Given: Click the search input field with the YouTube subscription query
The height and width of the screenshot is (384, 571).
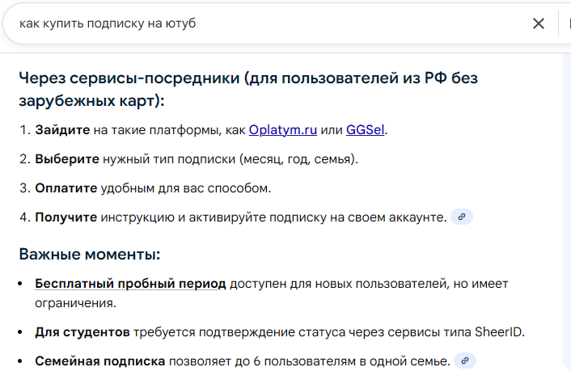Looking at the screenshot, I should [269, 23].
